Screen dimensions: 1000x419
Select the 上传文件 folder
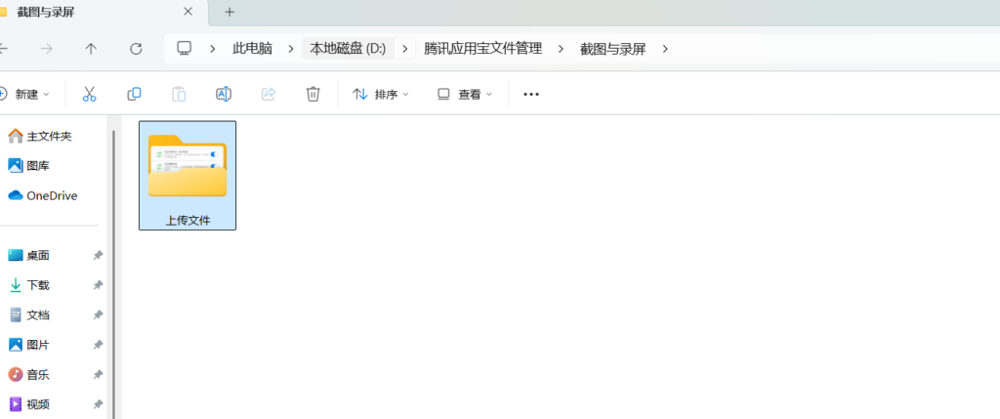187,176
